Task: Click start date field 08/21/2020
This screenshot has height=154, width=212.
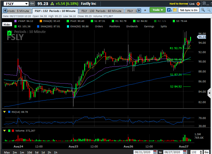Action: (x=143, y=152)
